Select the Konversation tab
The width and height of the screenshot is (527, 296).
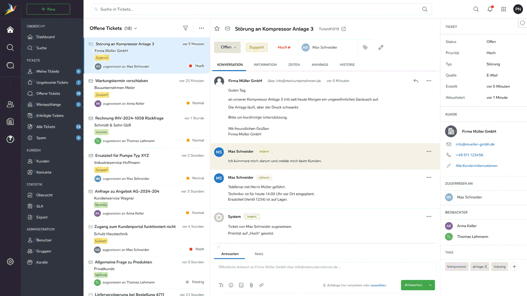coord(230,65)
